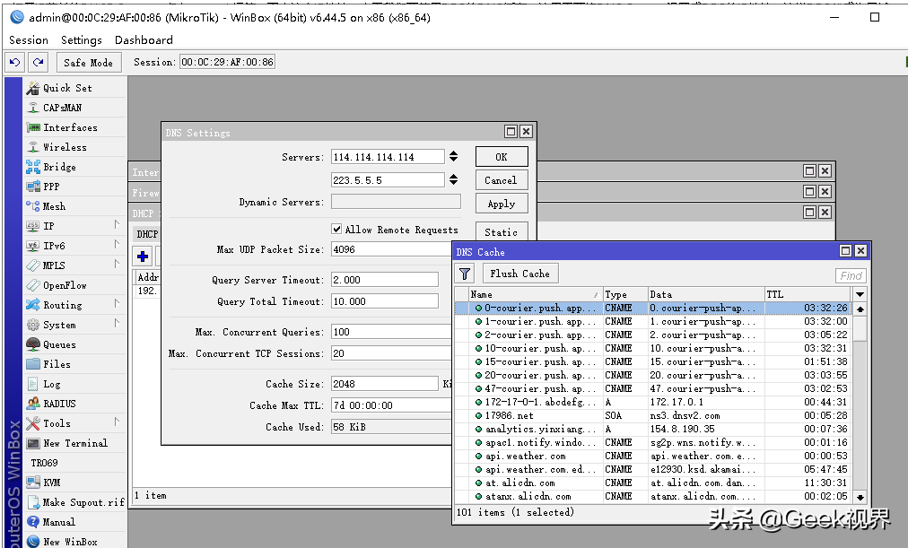Click the Apply button in DNS Settings
This screenshot has width=908, height=548.
coord(502,204)
